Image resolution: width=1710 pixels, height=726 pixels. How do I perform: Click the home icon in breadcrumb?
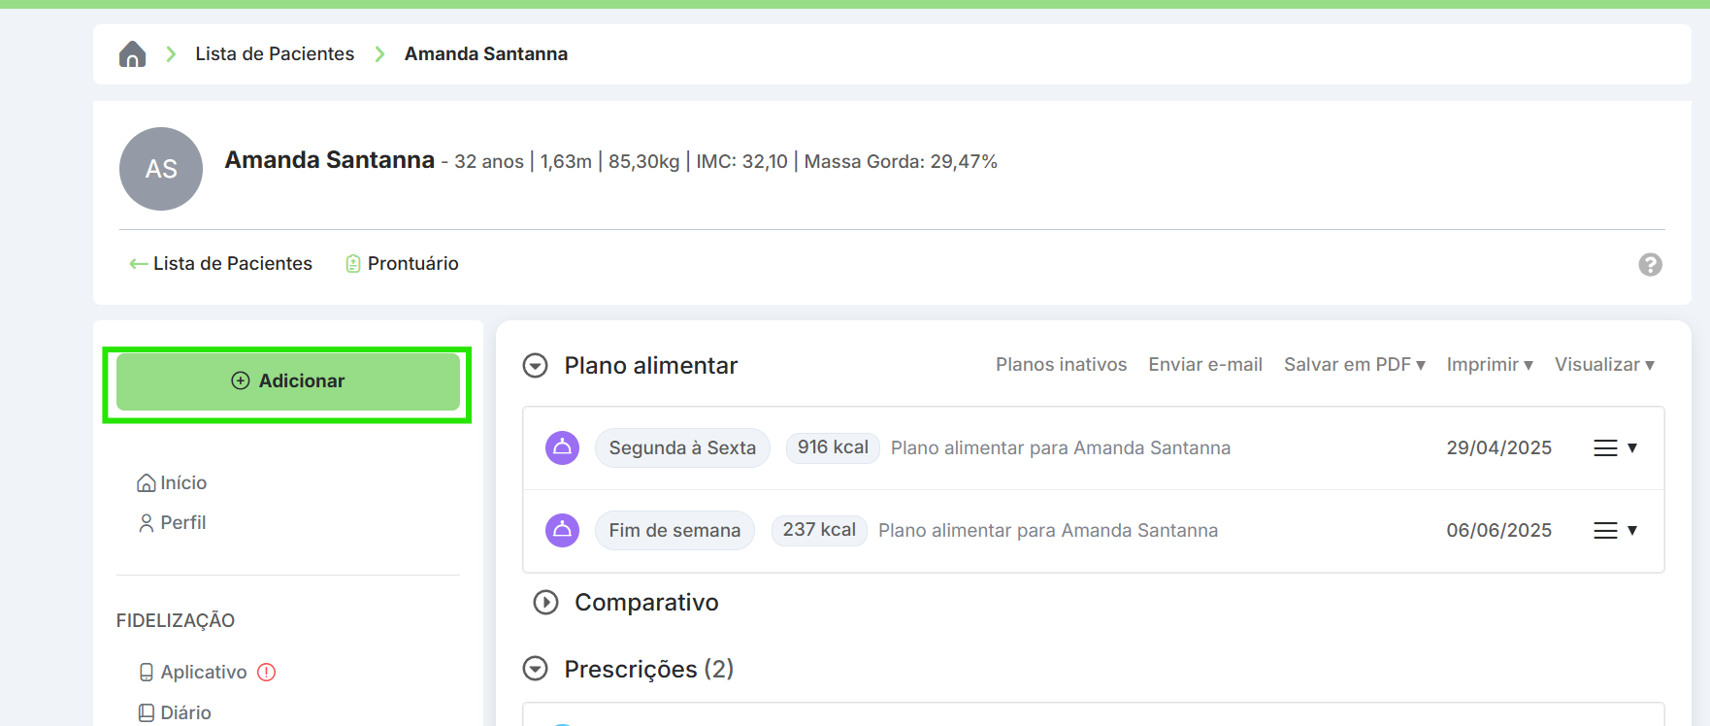pyautogui.click(x=132, y=54)
